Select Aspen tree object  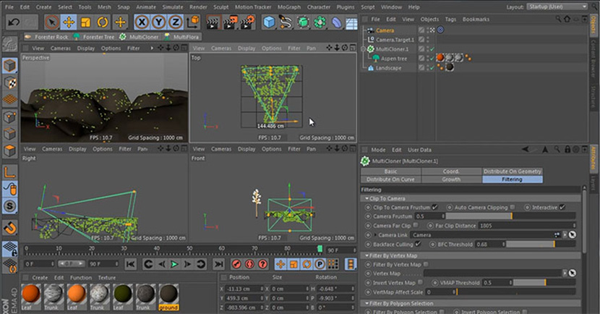coord(394,59)
